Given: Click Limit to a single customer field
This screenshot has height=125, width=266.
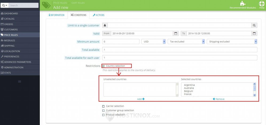Looking at the screenshot, I should [x=179, y=25].
